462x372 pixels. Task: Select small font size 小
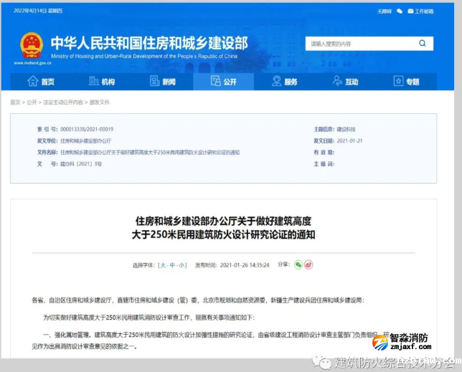coord(183,265)
